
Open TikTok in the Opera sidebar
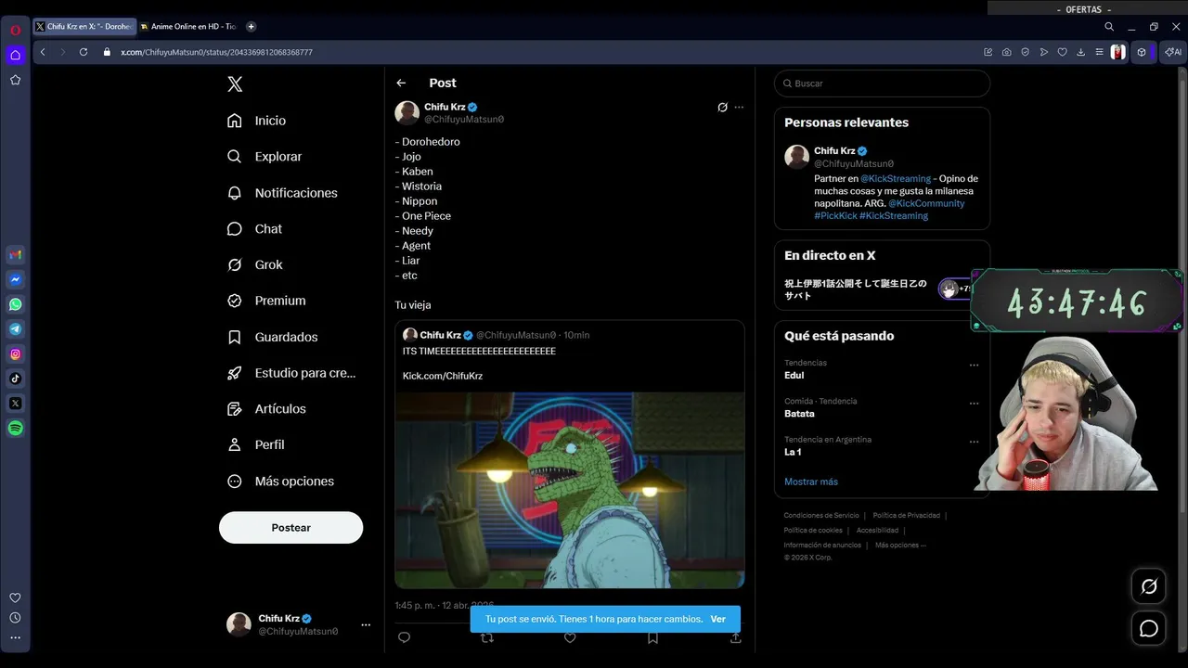(15, 379)
